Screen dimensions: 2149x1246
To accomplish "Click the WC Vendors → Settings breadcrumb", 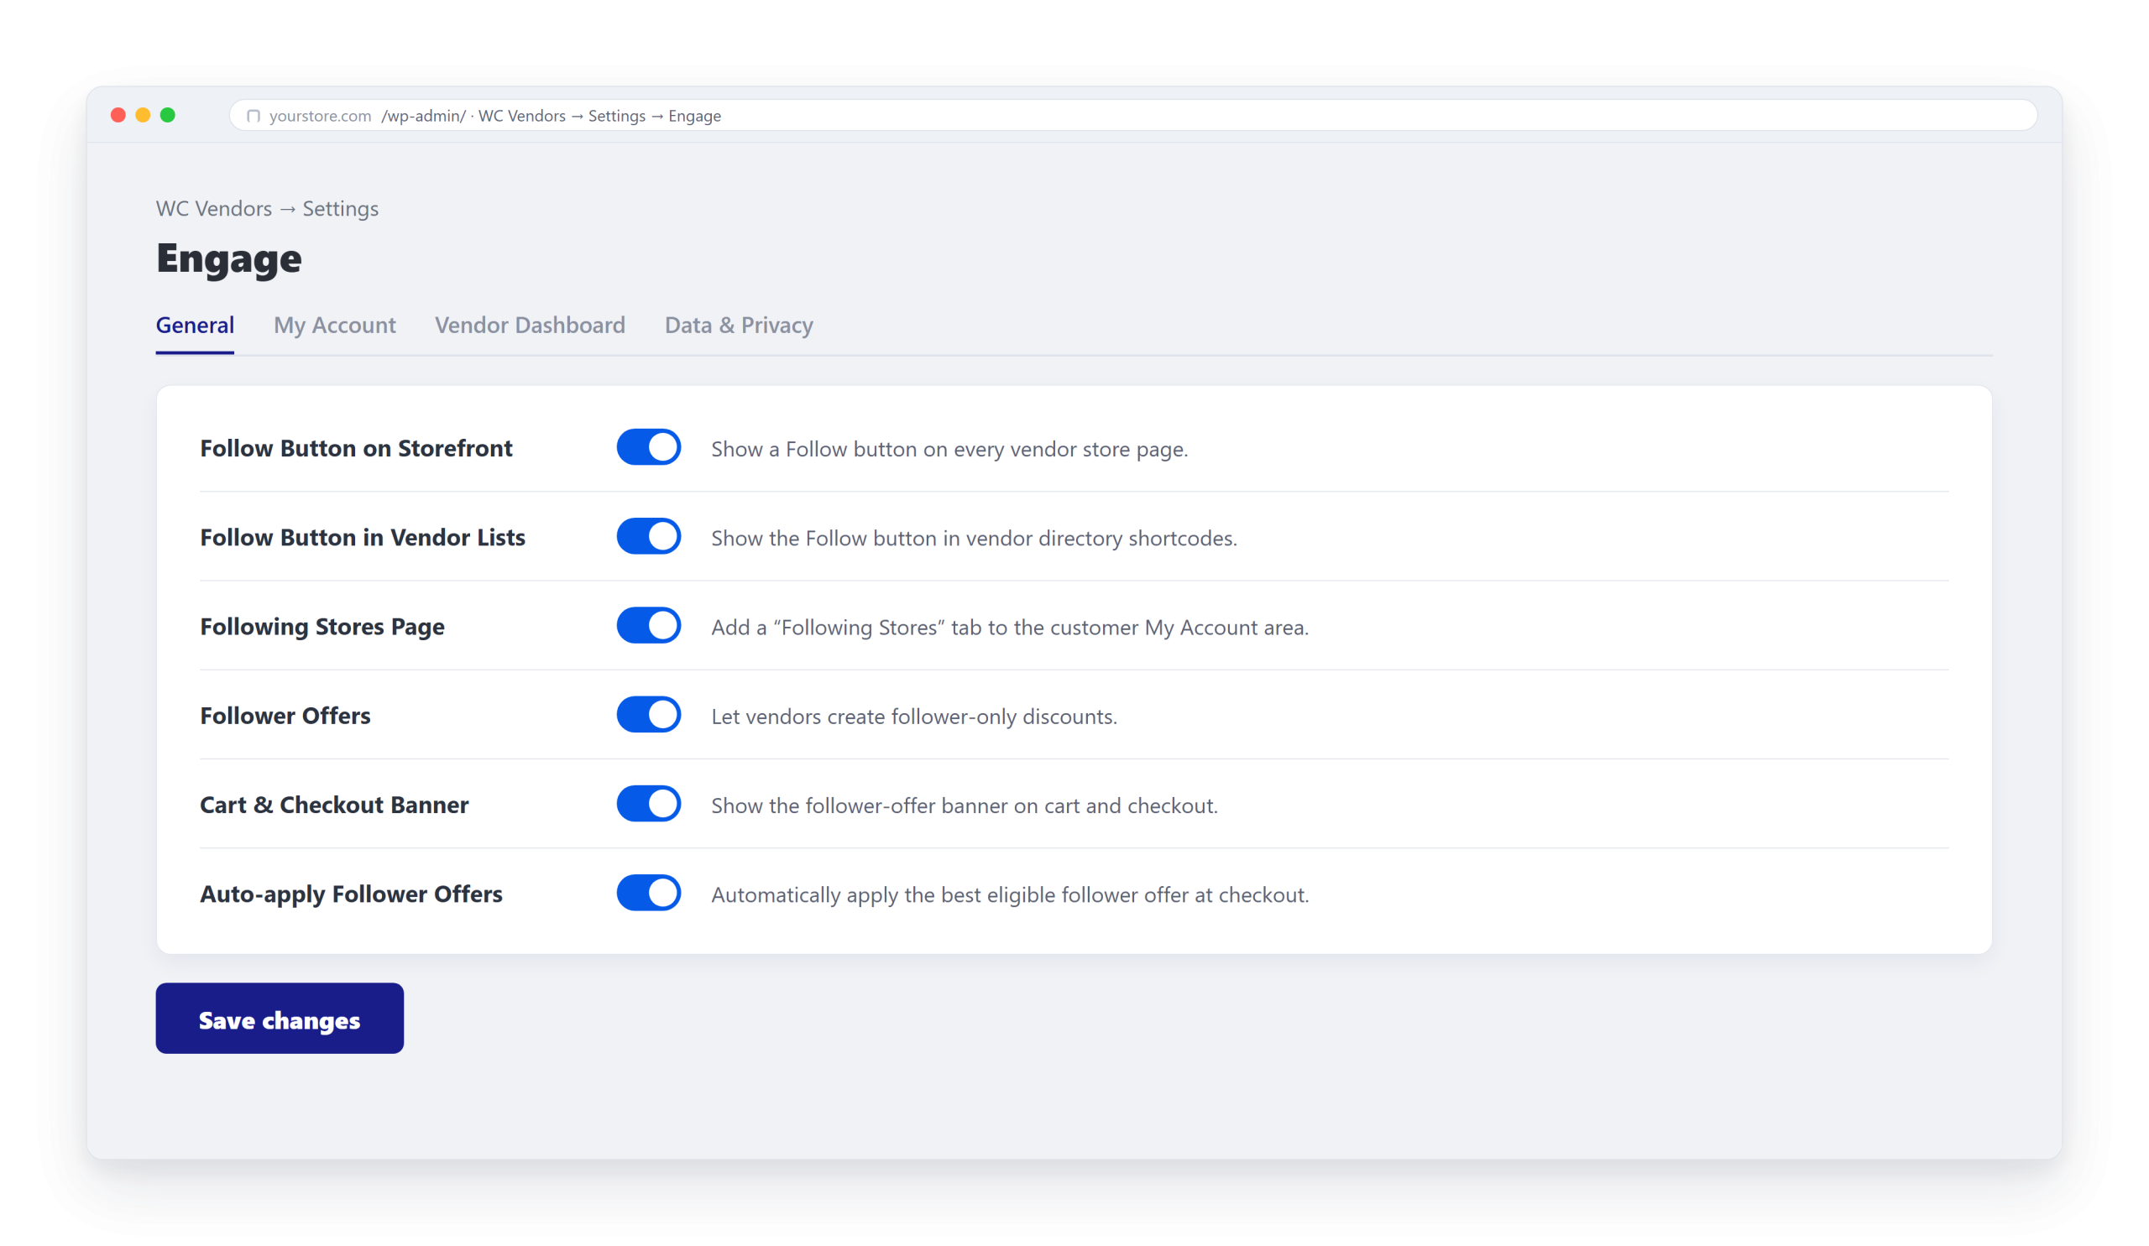I will tap(267, 209).
